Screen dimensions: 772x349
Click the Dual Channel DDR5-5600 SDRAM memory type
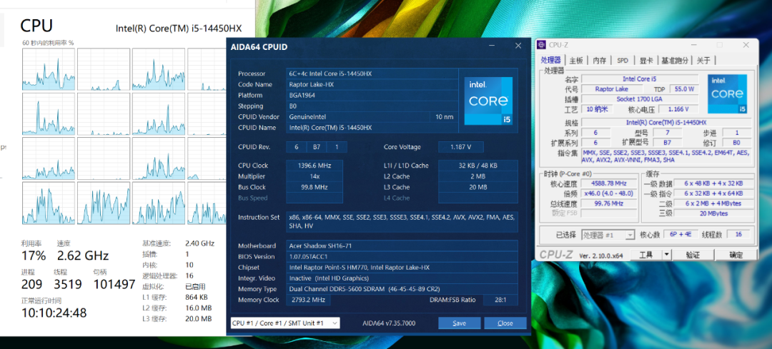coord(402,288)
